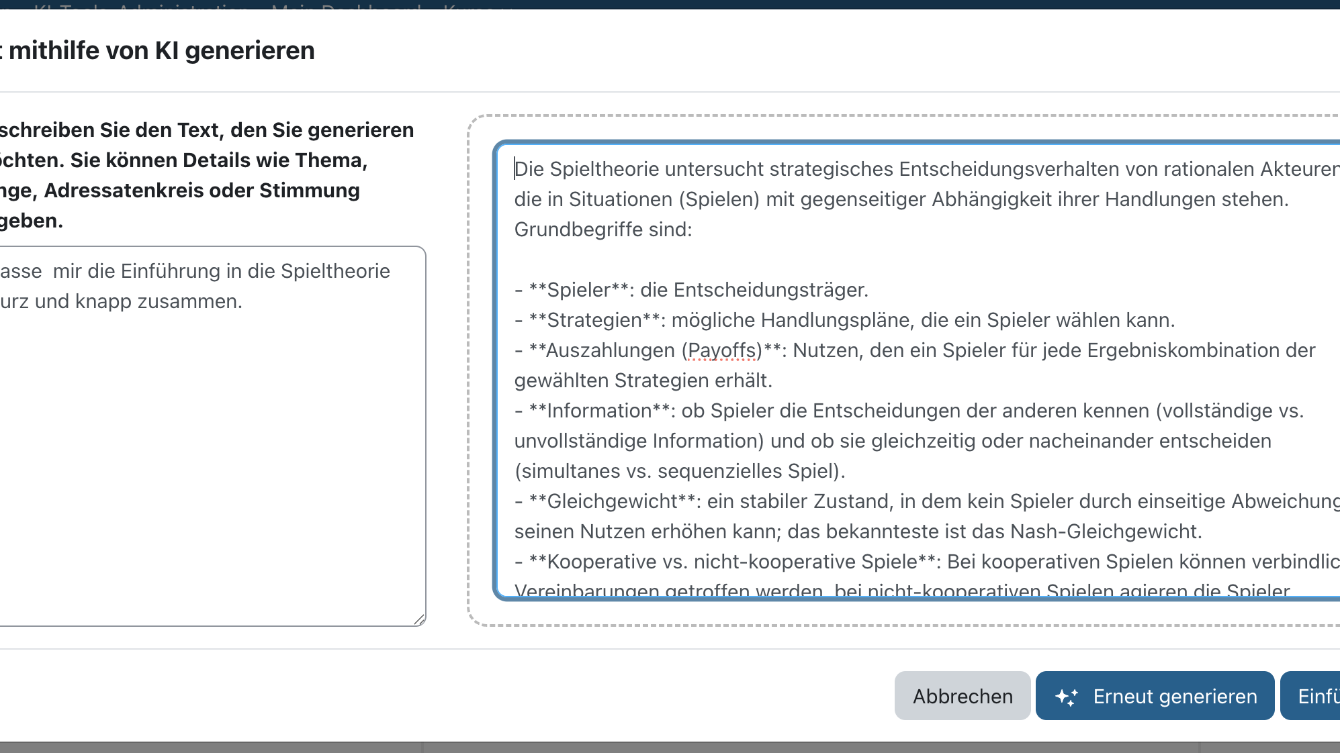
Task: Click the '**Information**' bullet in generated text
Action: (599, 411)
